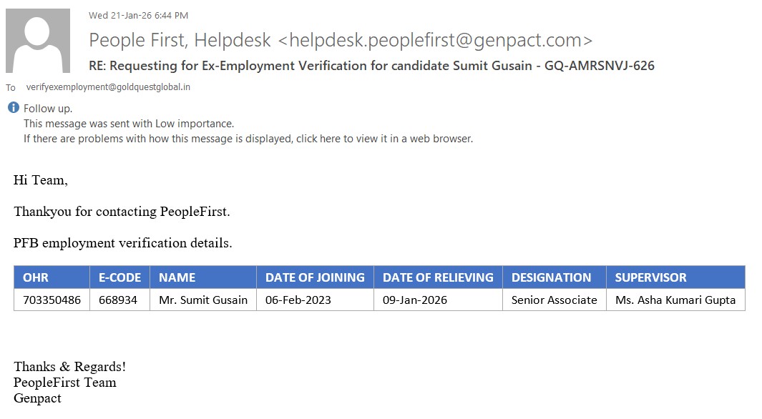The image size is (762, 419).
Task: Click the SUPERVISOR column header
Action: pos(650,277)
